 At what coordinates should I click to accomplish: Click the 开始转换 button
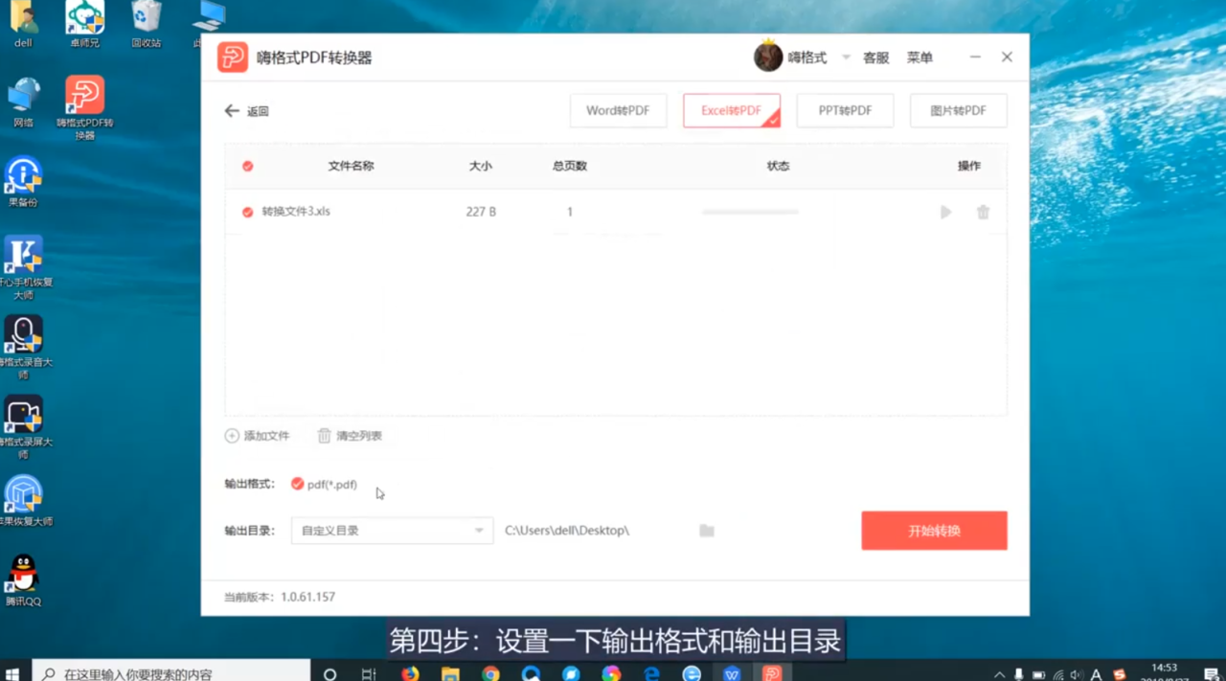(934, 530)
